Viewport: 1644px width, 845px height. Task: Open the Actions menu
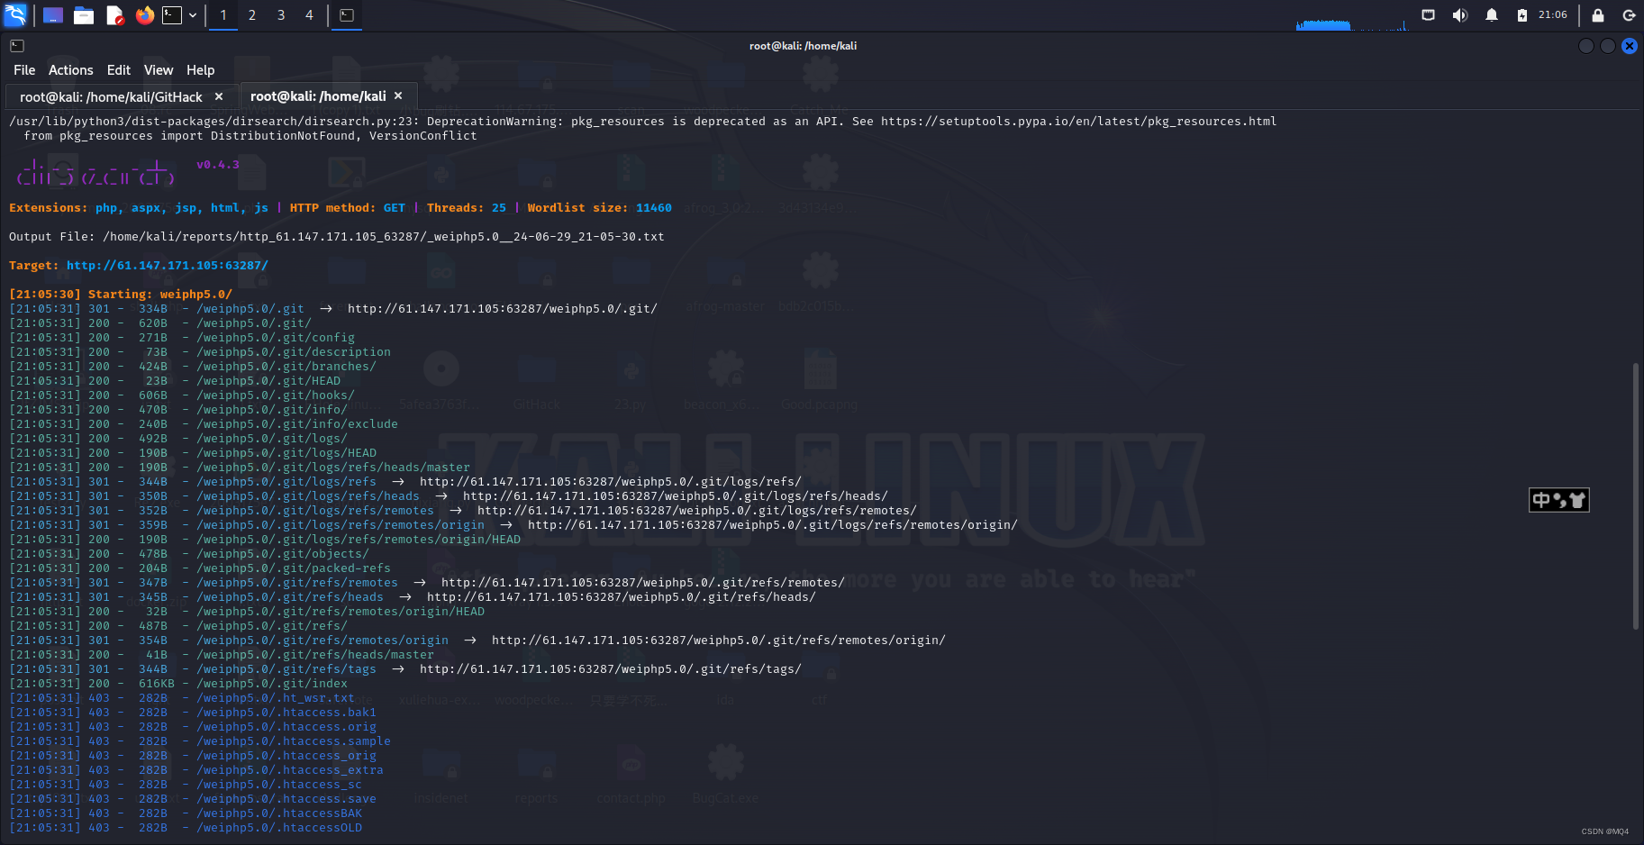[x=70, y=69]
